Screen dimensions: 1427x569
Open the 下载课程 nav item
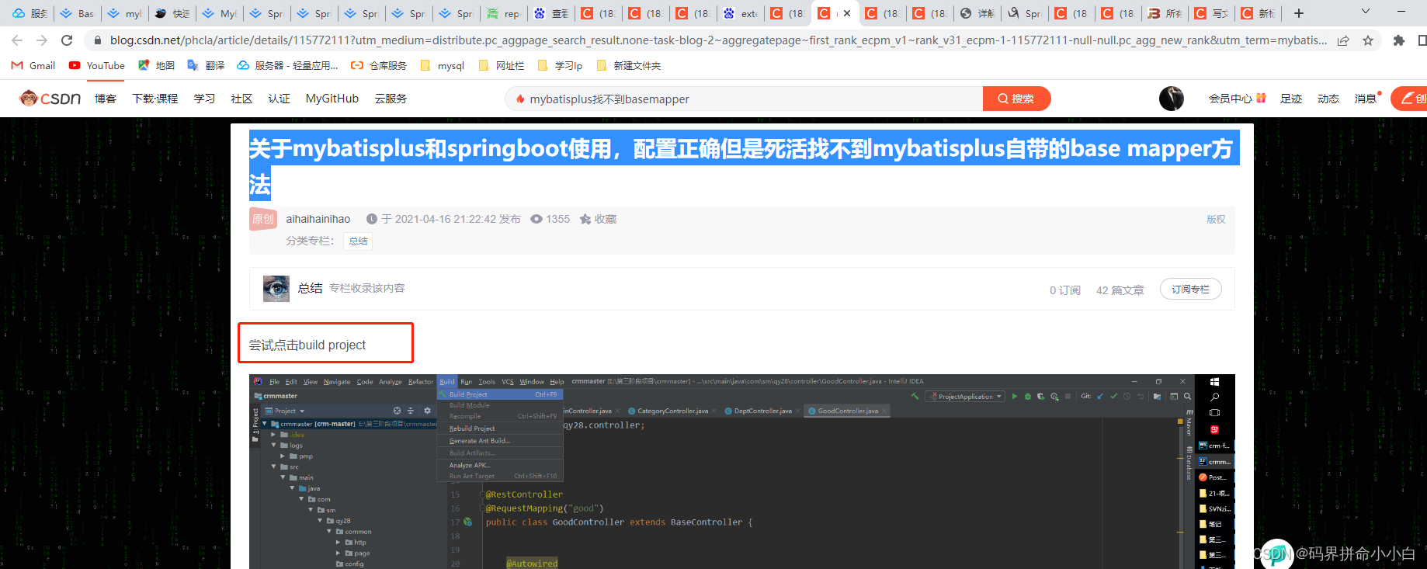coord(155,99)
